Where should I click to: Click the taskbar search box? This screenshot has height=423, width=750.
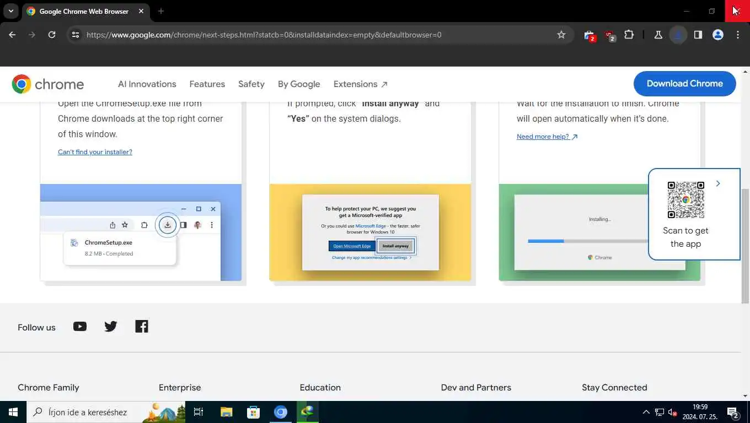click(106, 412)
